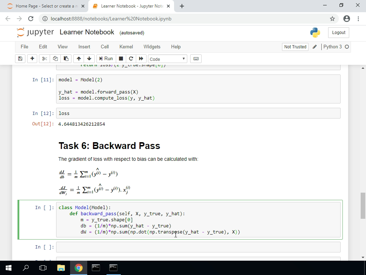Rename notebook via Learner Notebook title
Viewport: 366px width, 275px height.
[x=87, y=32]
